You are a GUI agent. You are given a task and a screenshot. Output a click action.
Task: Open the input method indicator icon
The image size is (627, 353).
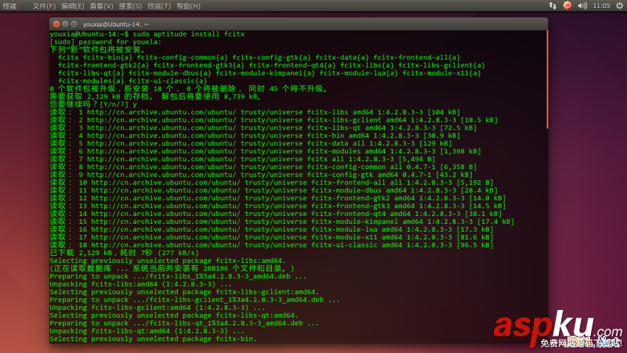pos(567,5)
